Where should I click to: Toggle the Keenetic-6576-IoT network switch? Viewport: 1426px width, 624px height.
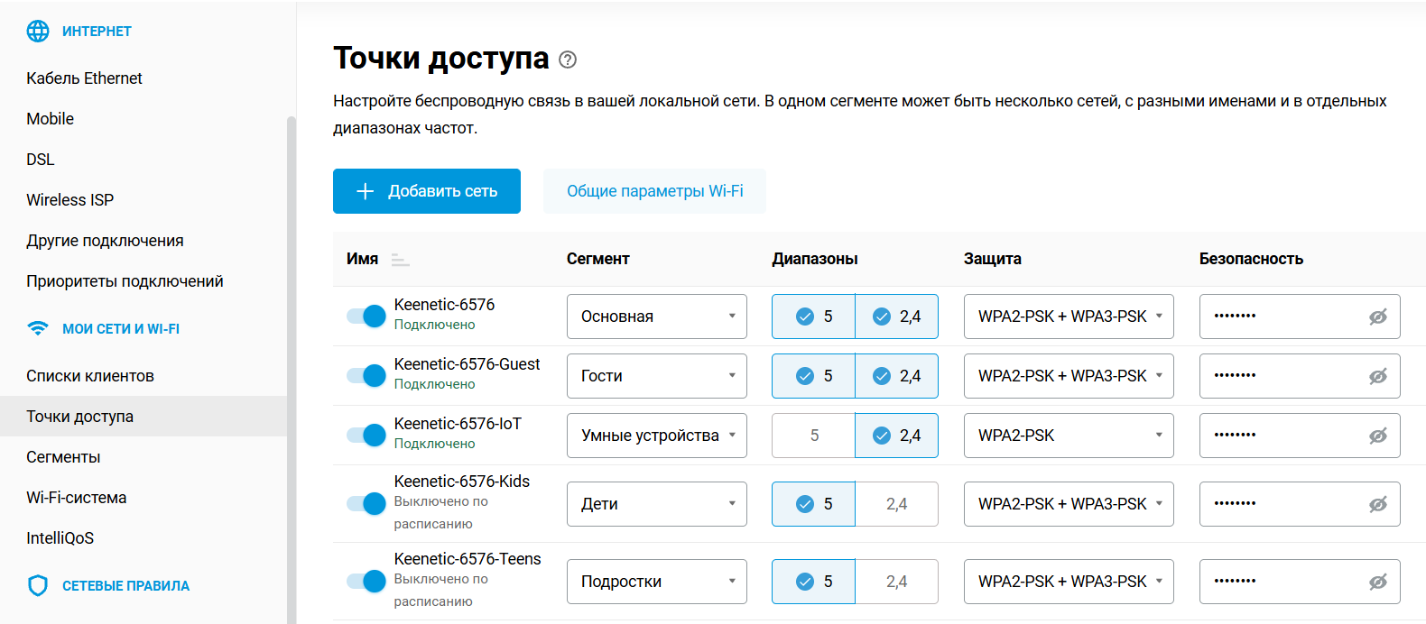366,435
